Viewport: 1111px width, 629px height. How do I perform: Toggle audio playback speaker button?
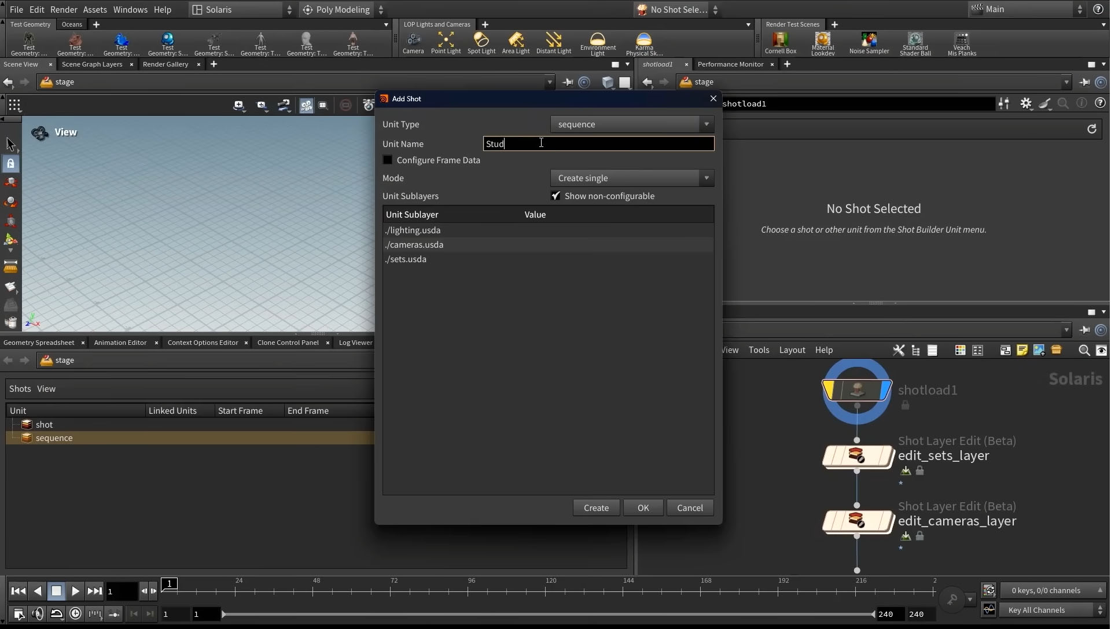click(x=37, y=613)
